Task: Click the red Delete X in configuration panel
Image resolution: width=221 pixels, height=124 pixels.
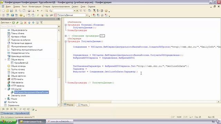Action: point(25,22)
